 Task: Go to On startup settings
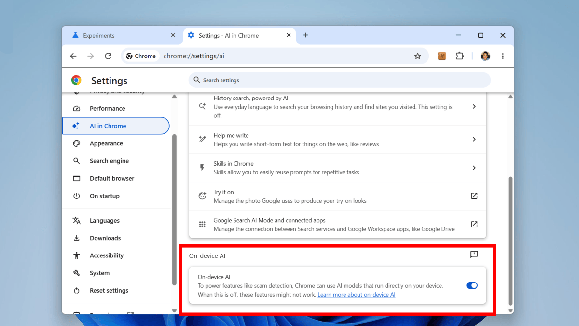(x=116, y=196)
